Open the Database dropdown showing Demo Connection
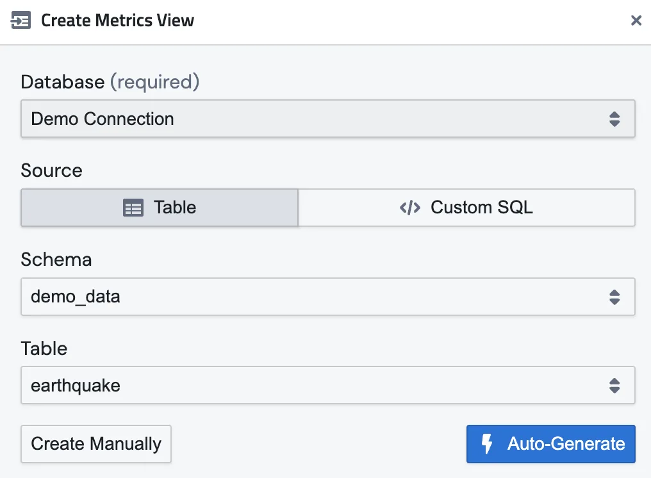Viewport: 651px width, 478px height. point(328,119)
